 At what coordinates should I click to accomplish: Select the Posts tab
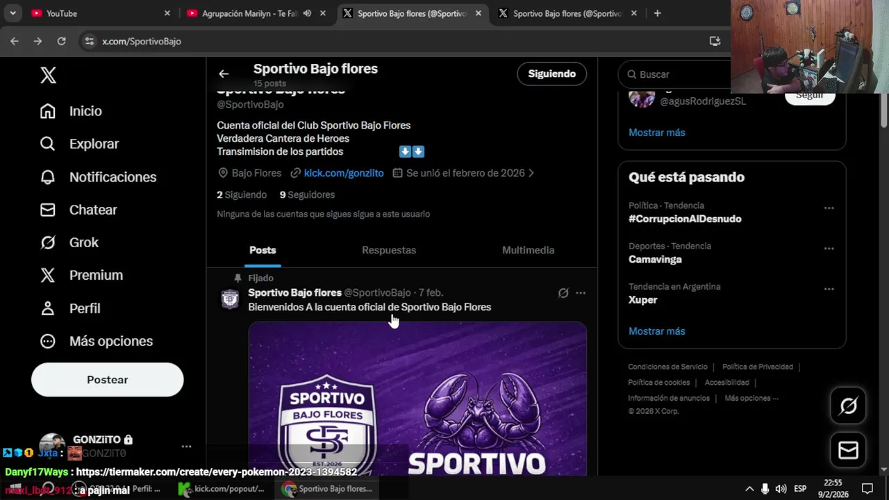263,250
